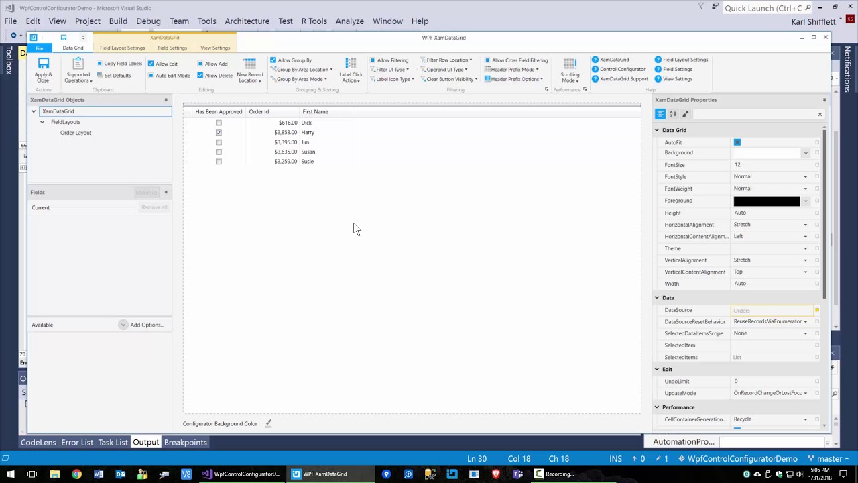Click FontSize value field
This screenshot has width=858, height=483.
(772, 165)
